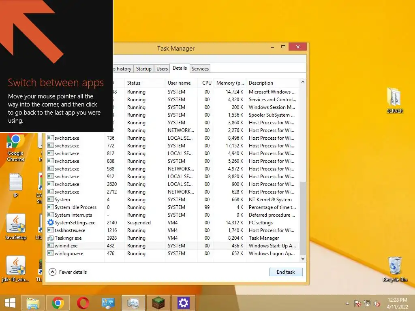Switch to the Details tab
The height and width of the screenshot is (311, 415).
[x=180, y=68]
